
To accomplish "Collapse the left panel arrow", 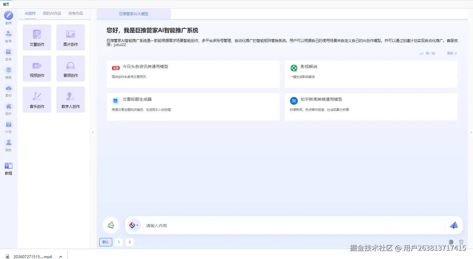I will [x=93, y=132].
